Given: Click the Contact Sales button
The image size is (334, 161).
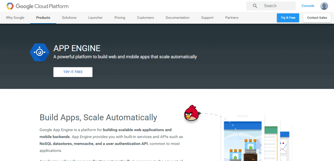Looking at the screenshot, I should coord(317,18).
